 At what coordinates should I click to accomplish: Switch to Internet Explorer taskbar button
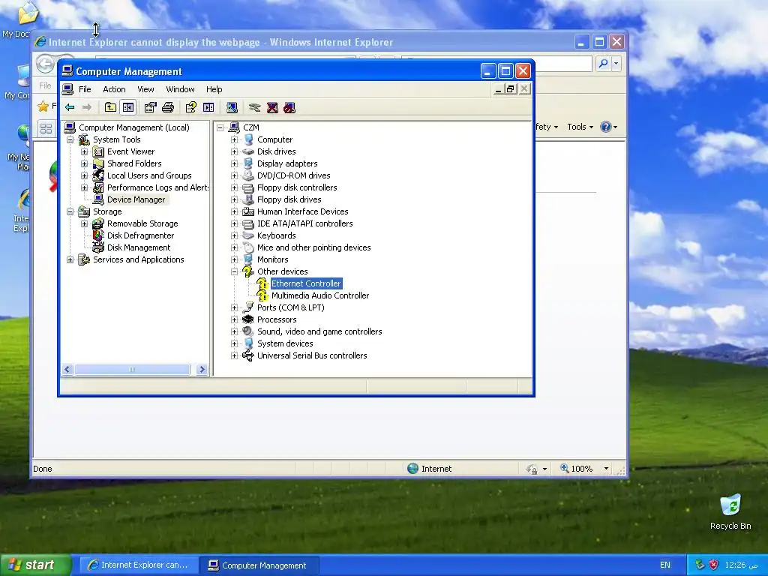(139, 565)
